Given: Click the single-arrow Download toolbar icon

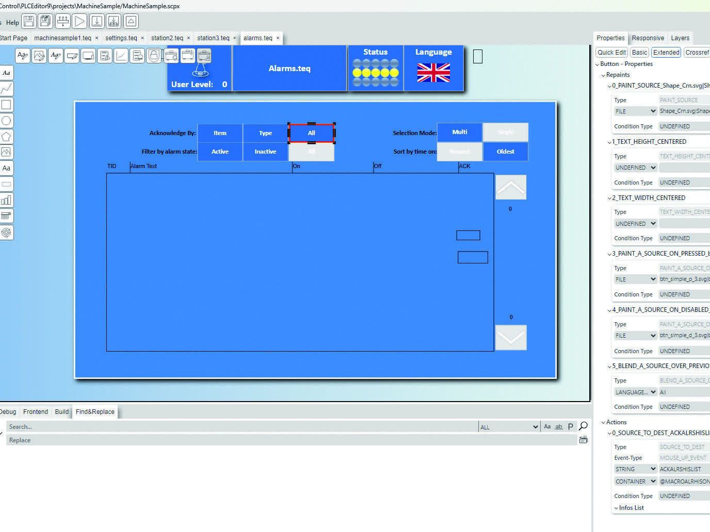Looking at the screenshot, I should (96, 21).
